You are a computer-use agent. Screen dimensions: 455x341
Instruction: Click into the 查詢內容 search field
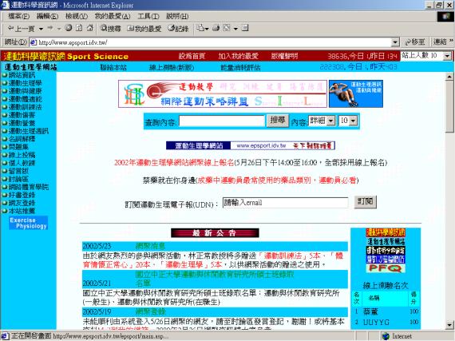(x=222, y=121)
